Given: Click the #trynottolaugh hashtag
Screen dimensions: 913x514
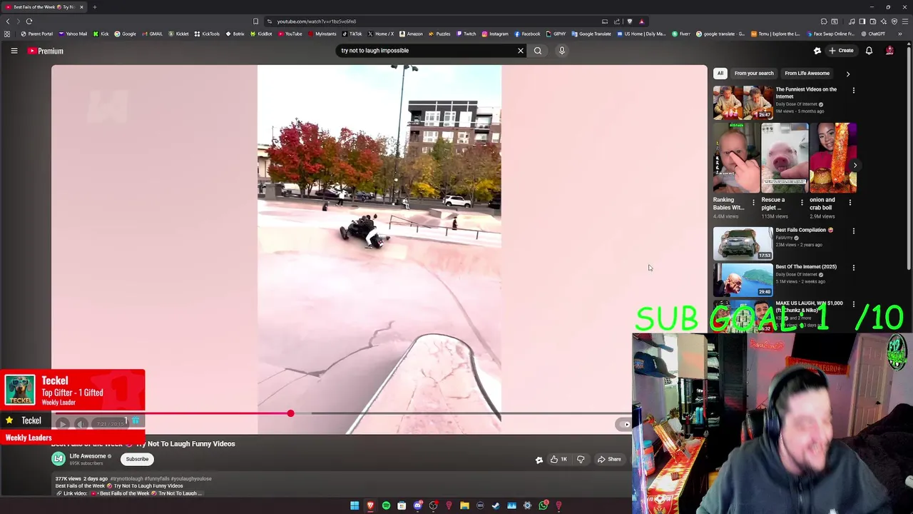Looking at the screenshot, I should (x=126, y=479).
